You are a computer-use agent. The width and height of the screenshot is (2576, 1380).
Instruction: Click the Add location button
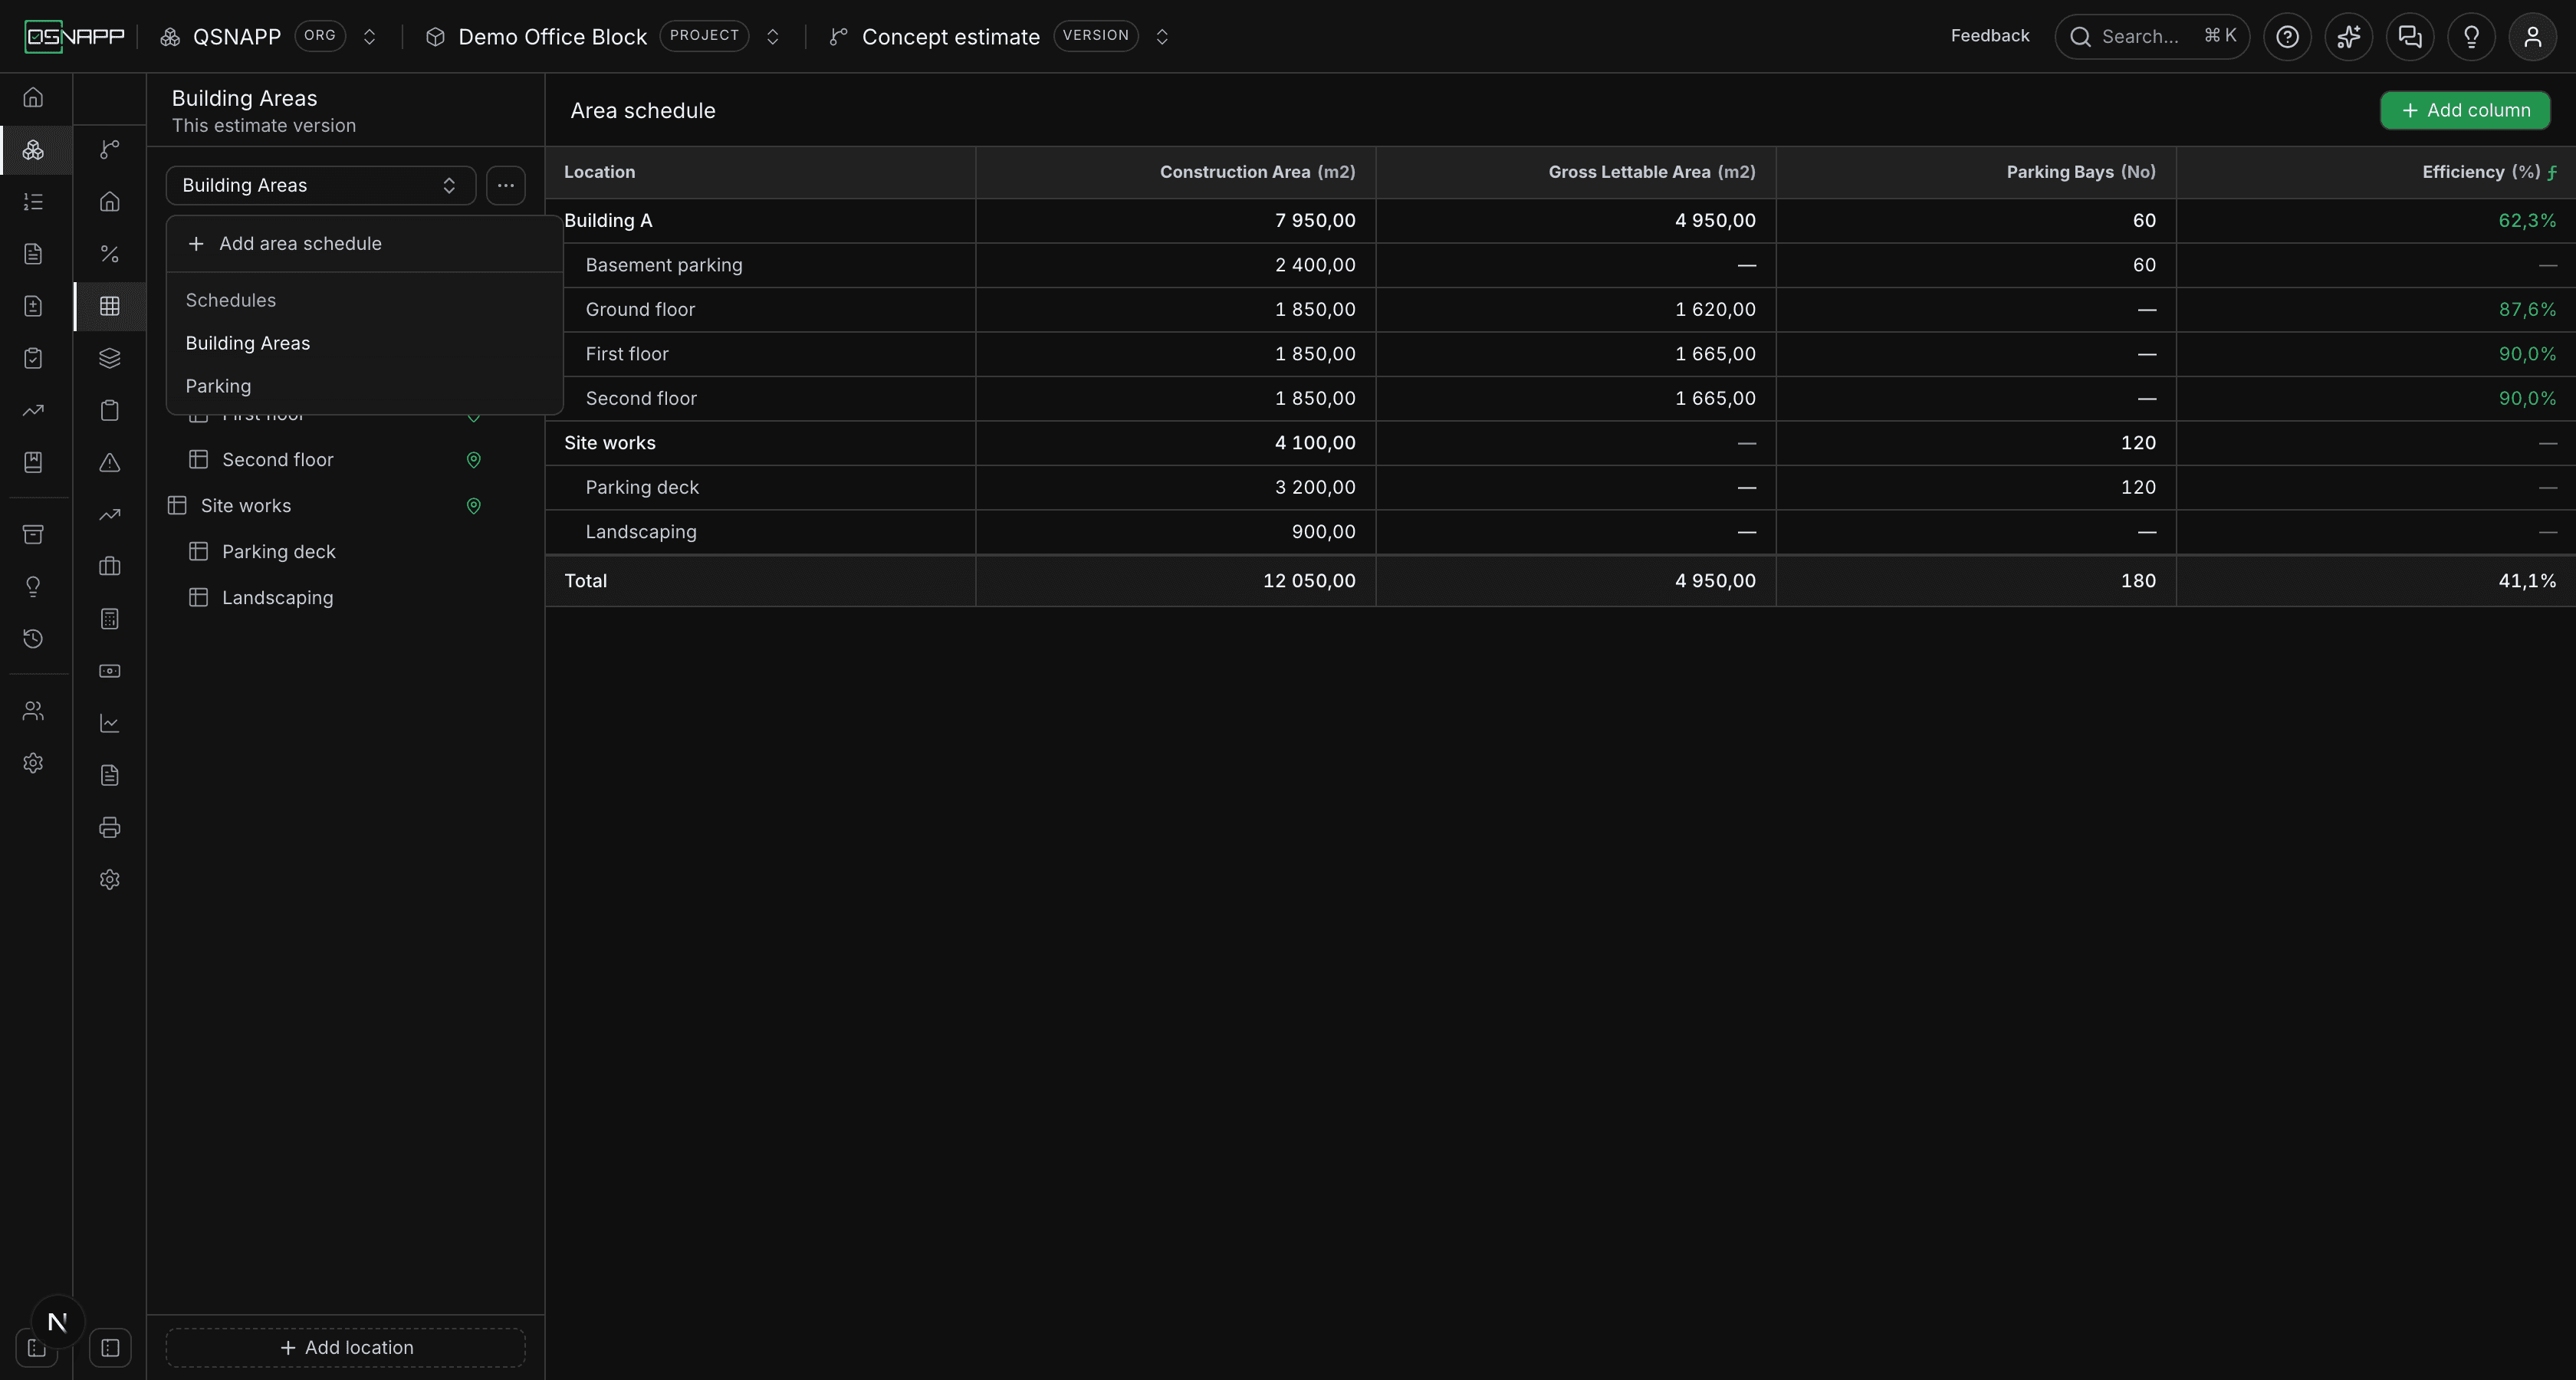(x=346, y=1348)
